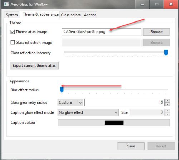179x160 pixels.
Task: Click the glass geometry radius value field
Action: [x=125, y=102]
